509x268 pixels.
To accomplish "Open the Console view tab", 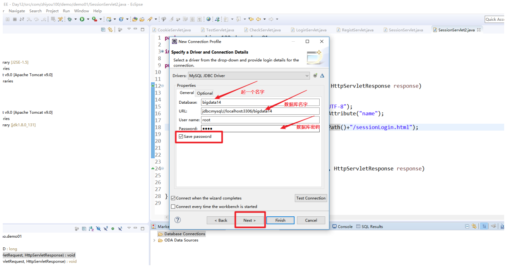I will click(x=342, y=227).
